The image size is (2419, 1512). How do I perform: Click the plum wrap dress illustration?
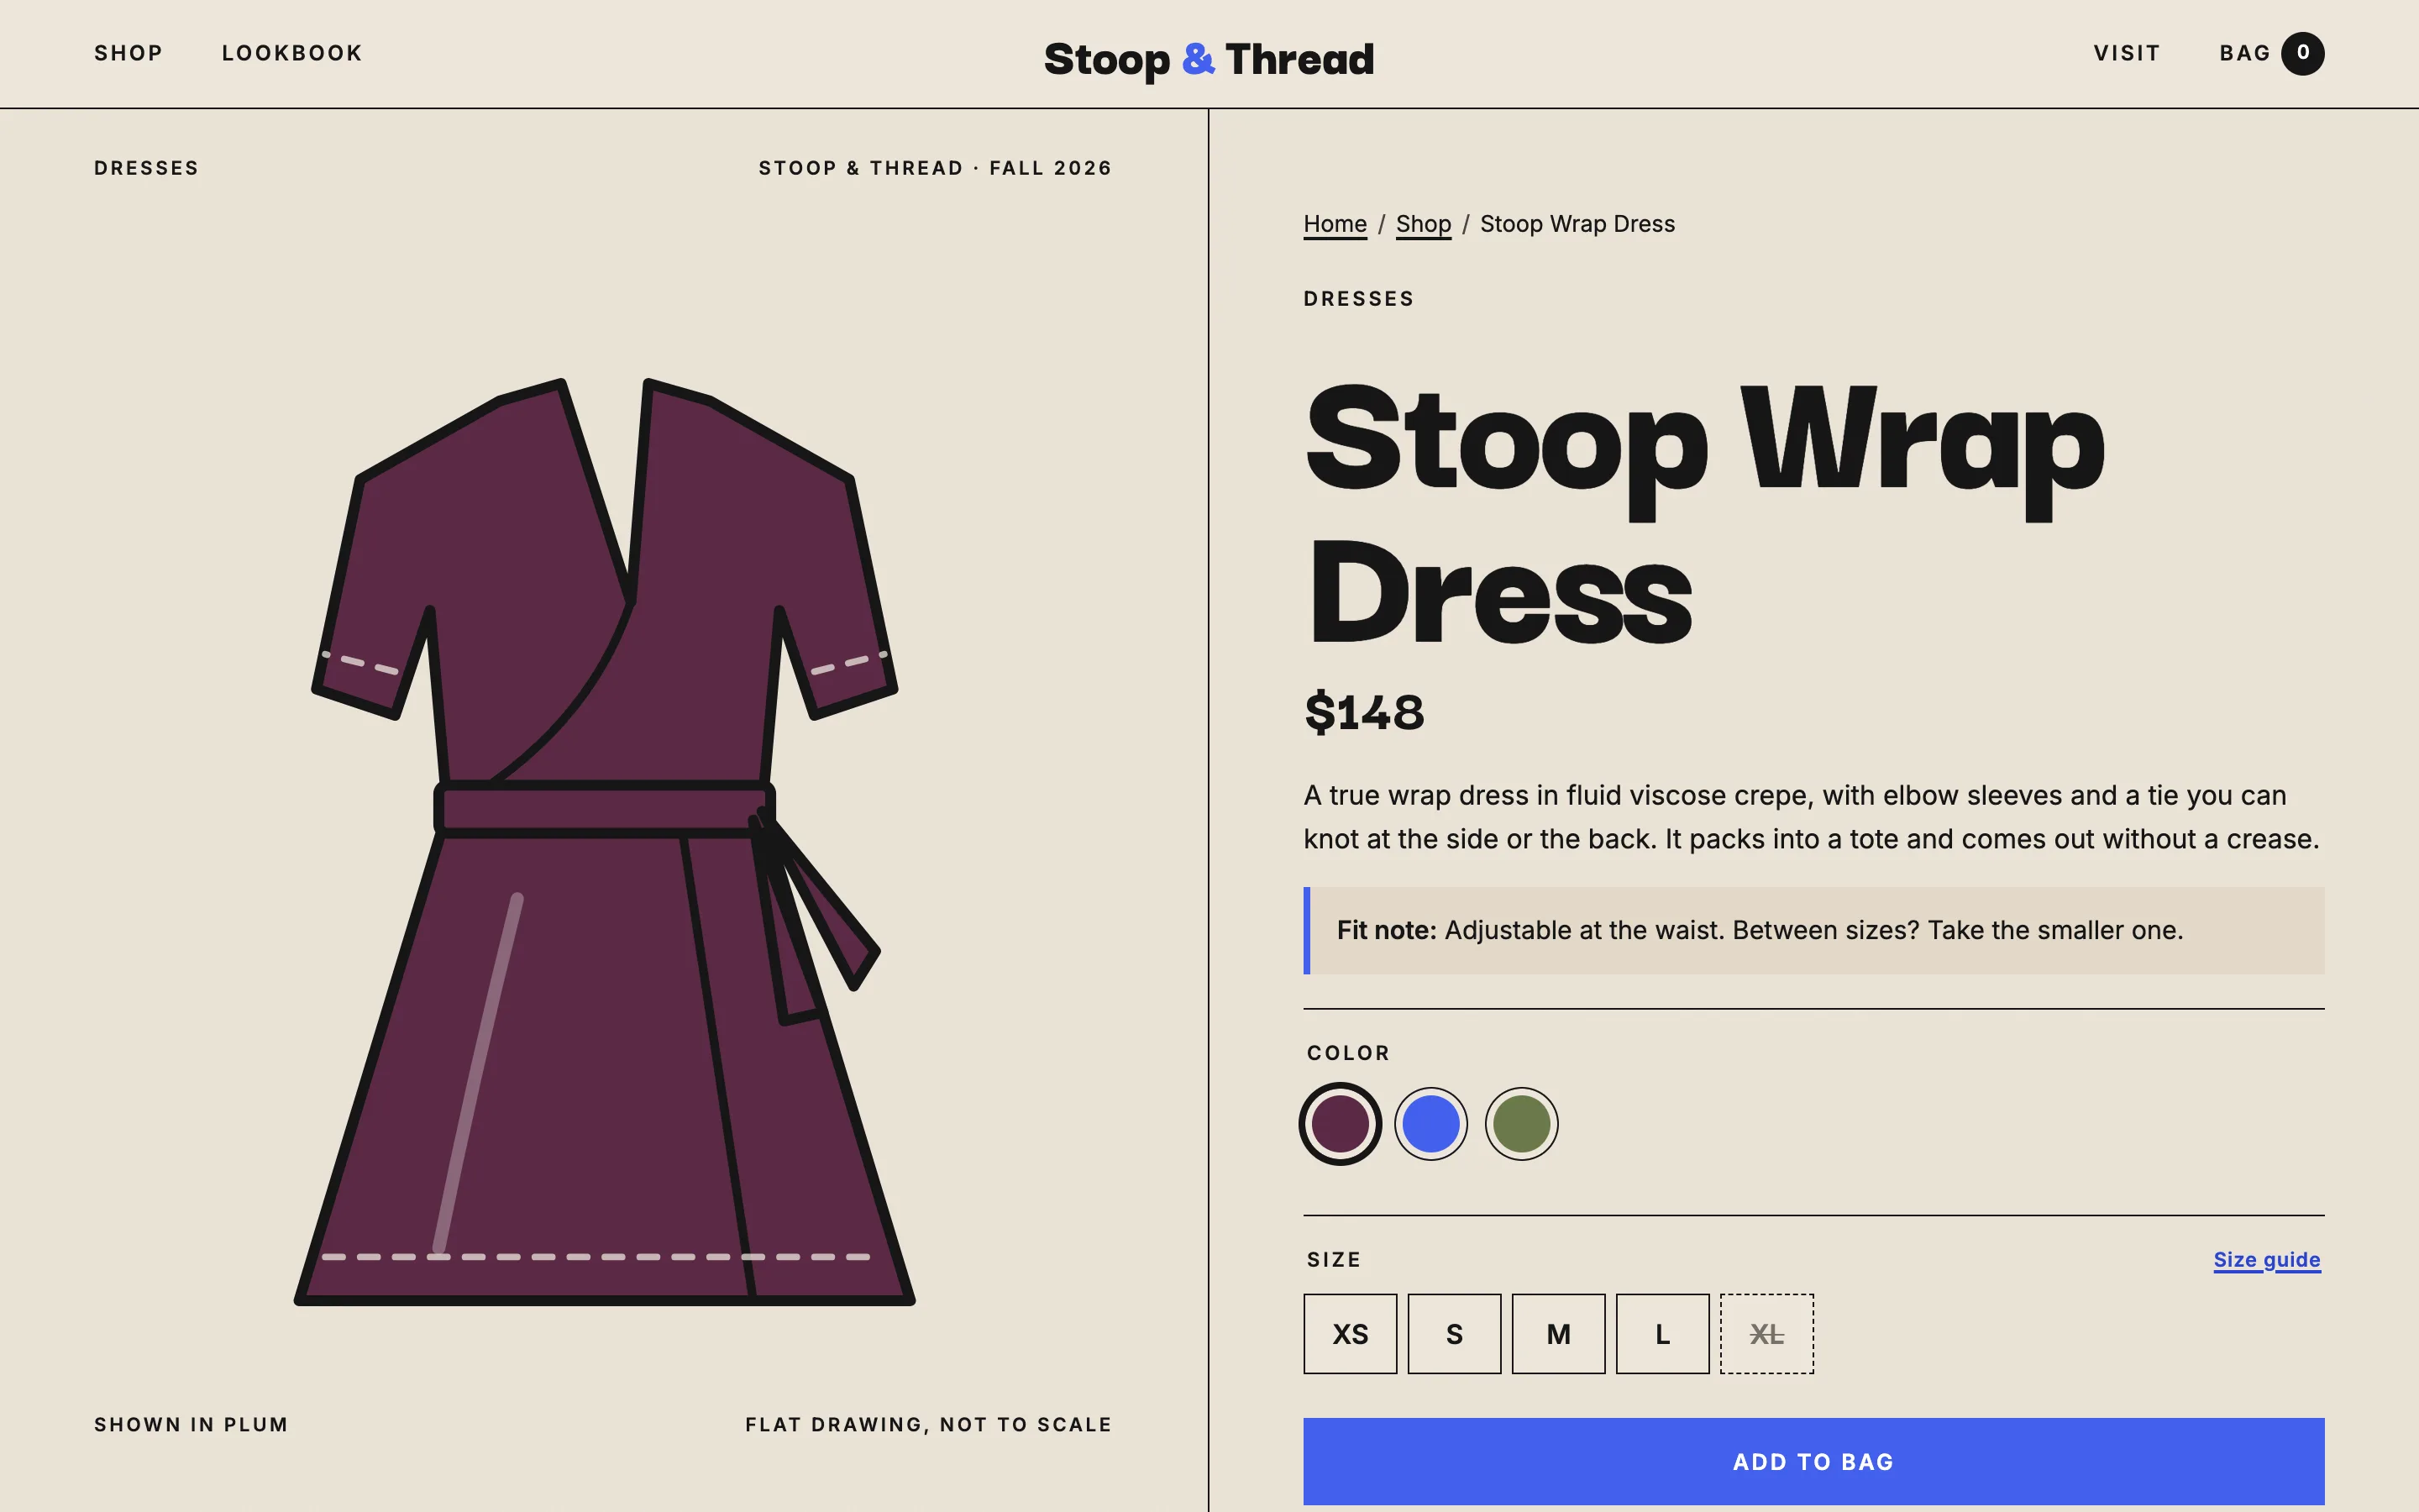[x=605, y=842]
